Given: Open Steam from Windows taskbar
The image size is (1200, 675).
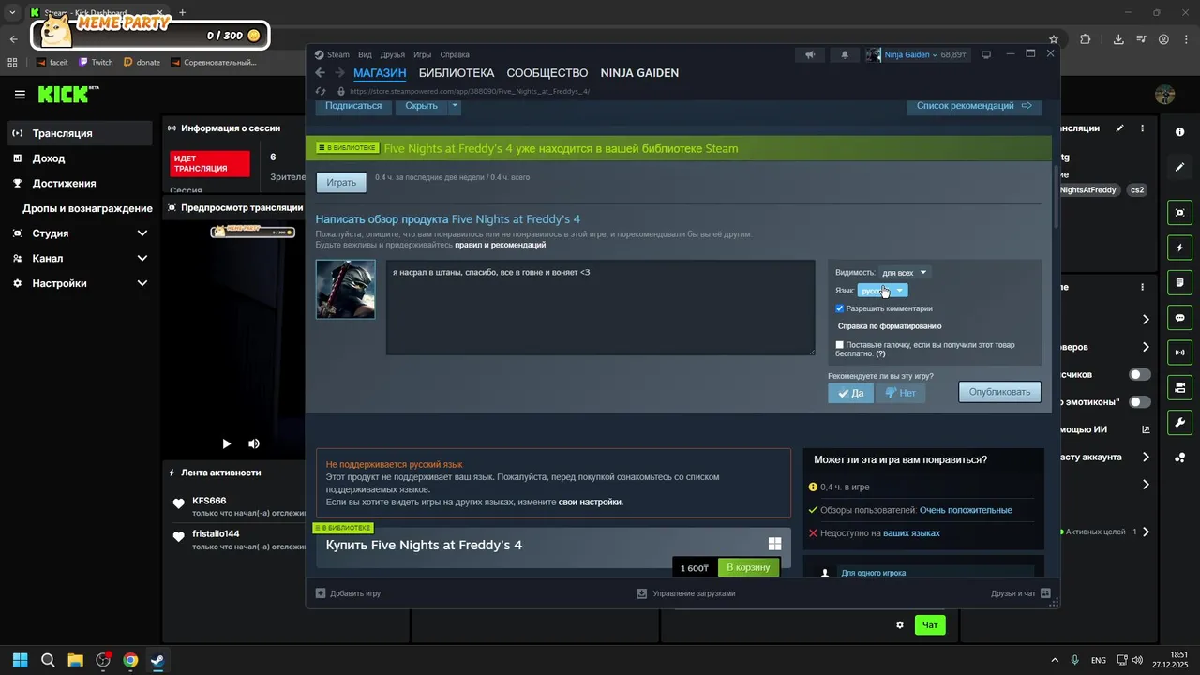Looking at the screenshot, I should 157,660.
